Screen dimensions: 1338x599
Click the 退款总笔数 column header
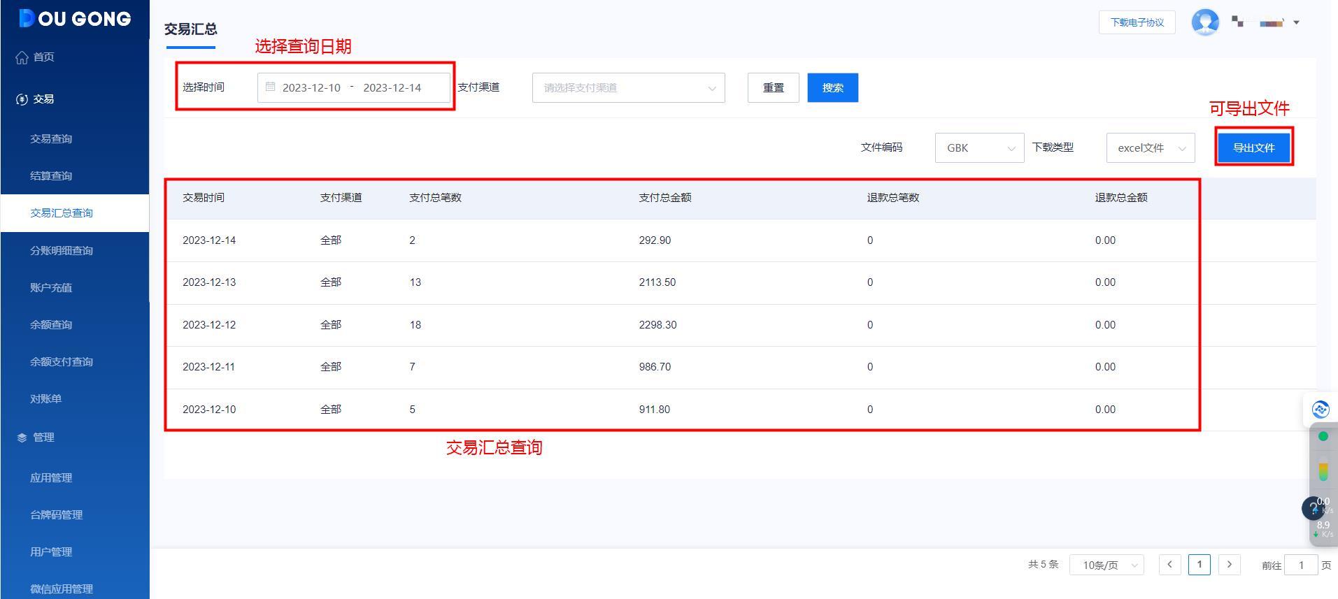click(893, 198)
